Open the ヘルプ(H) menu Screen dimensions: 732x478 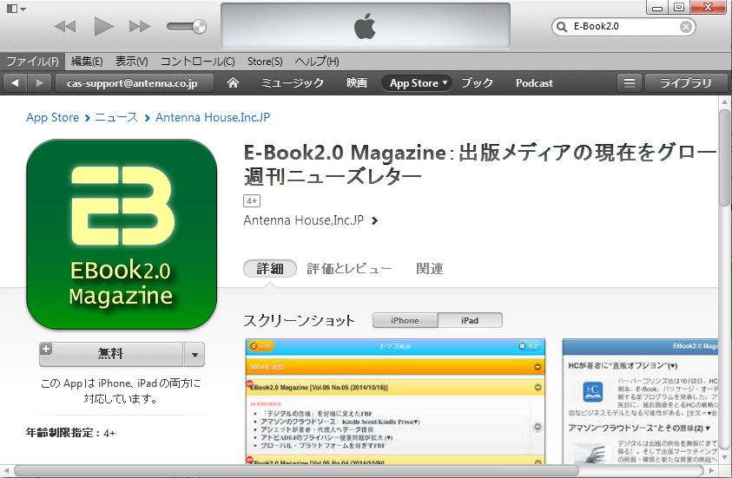click(317, 61)
